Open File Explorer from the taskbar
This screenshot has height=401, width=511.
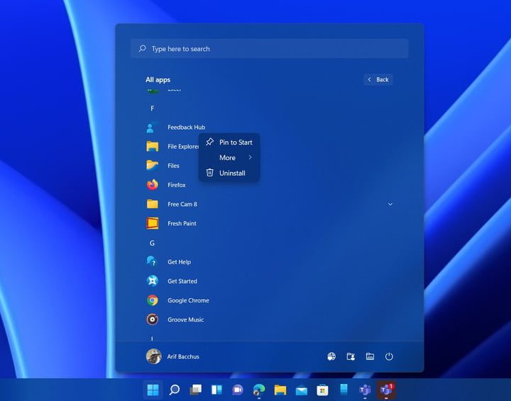tap(280, 389)
